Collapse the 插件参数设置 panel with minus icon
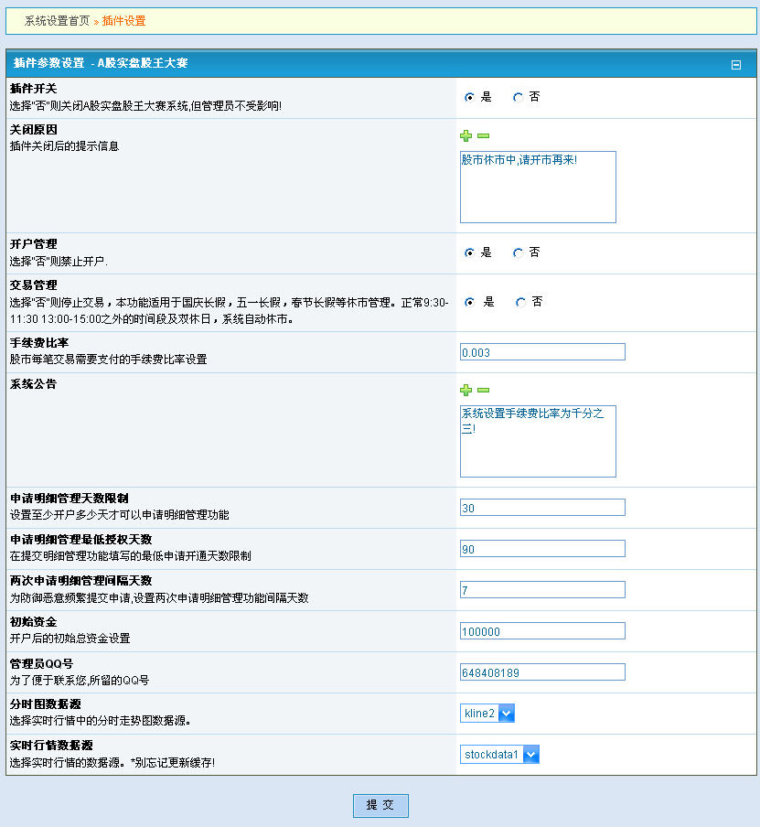 point(738,64)
